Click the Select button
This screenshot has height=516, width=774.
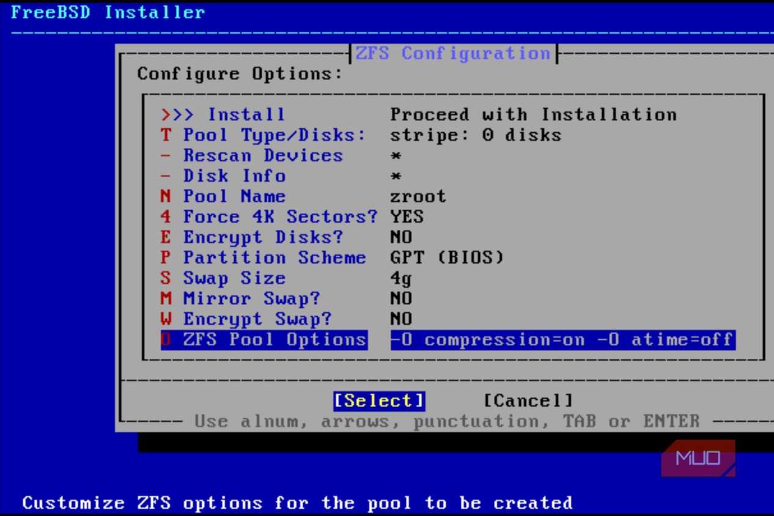(378, 401)
